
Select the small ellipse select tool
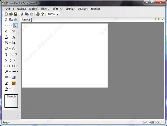coord(6,31)
